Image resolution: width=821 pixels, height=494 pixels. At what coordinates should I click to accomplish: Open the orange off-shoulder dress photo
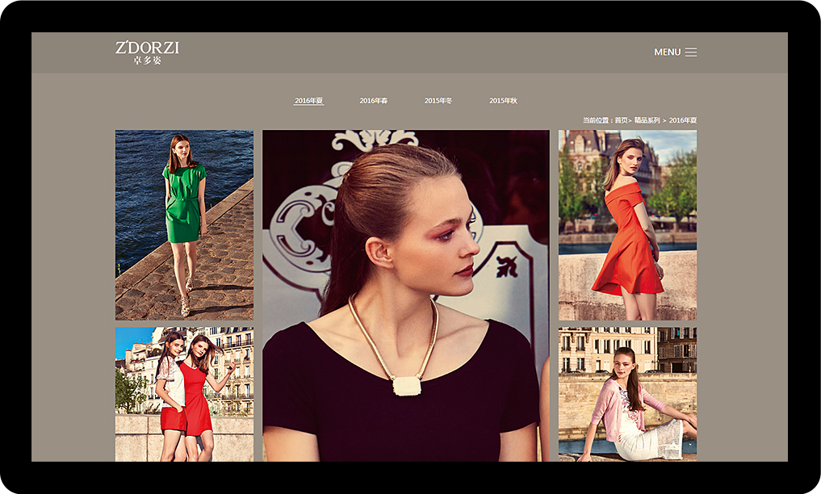click(x=627, y=225)
